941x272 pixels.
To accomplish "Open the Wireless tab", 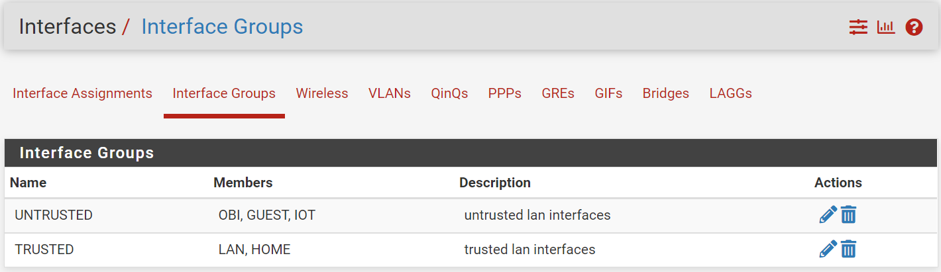I will coord(322,93).
